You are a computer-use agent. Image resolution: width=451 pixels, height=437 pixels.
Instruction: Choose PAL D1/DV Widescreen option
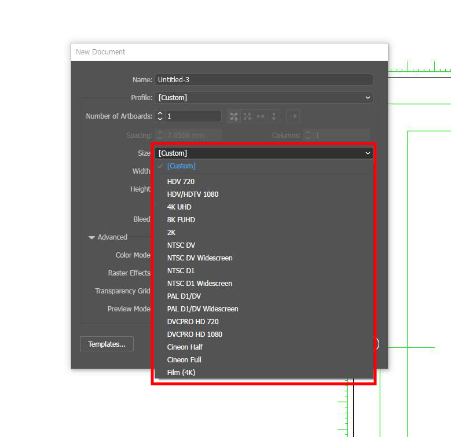point(264,309)
